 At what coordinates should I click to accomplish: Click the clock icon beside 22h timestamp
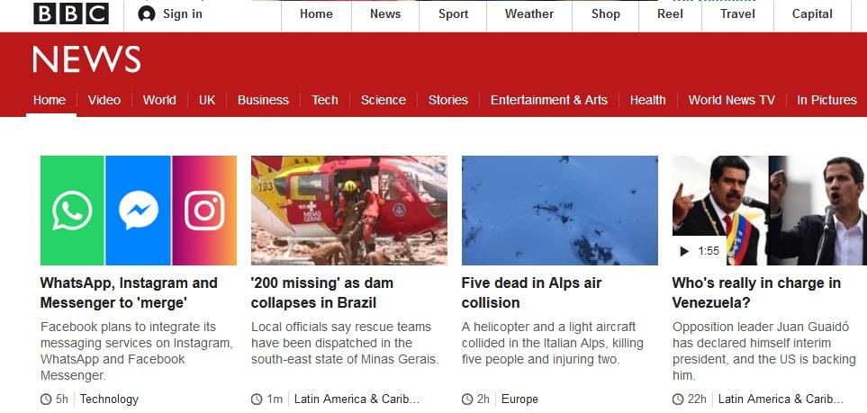tap(678, 400)
